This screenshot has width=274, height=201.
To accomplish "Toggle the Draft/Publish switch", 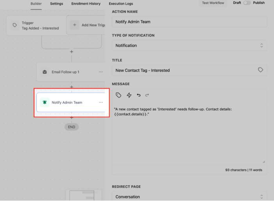I will pyautogui.click(x=247, y=3).
